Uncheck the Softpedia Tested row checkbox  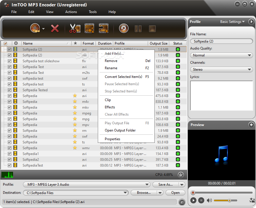[10, 90]
